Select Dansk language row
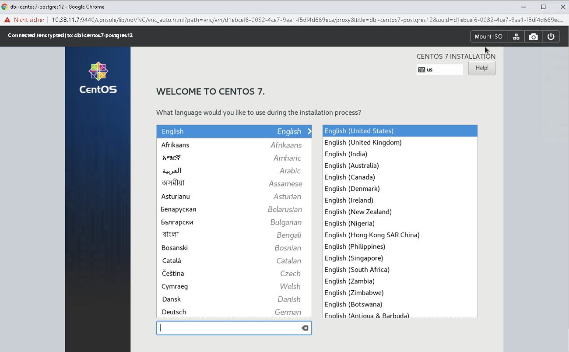The width and height of the screenshot is (569, 352). 234,299
